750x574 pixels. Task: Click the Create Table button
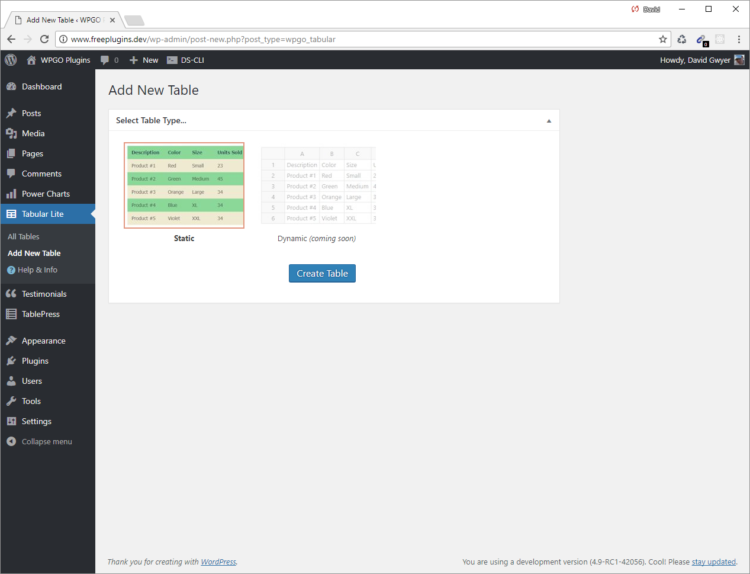click(x=322, y=273)
